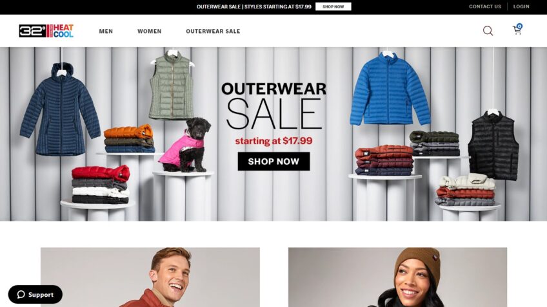Select the black puffer vest image
This screenshot has height=307, width=547.
pyautogui.click(x=493, y=145)
